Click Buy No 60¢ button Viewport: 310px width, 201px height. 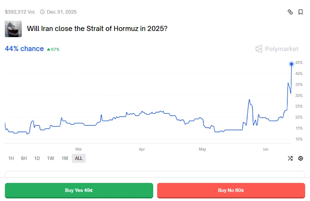click(x=231, y=190)
